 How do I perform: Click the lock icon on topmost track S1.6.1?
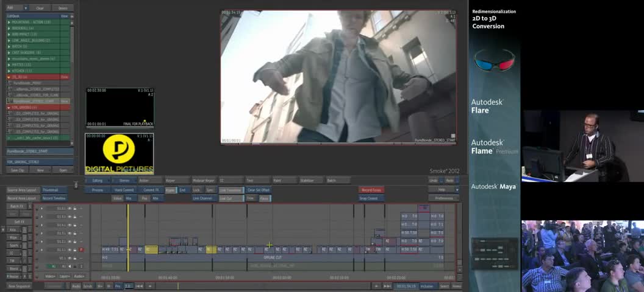coord(75,209)
